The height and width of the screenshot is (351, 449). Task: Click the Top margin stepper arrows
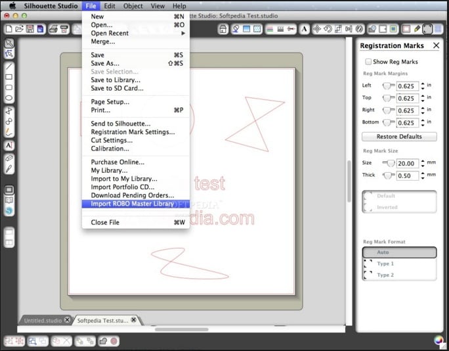[x=423, y=98]
